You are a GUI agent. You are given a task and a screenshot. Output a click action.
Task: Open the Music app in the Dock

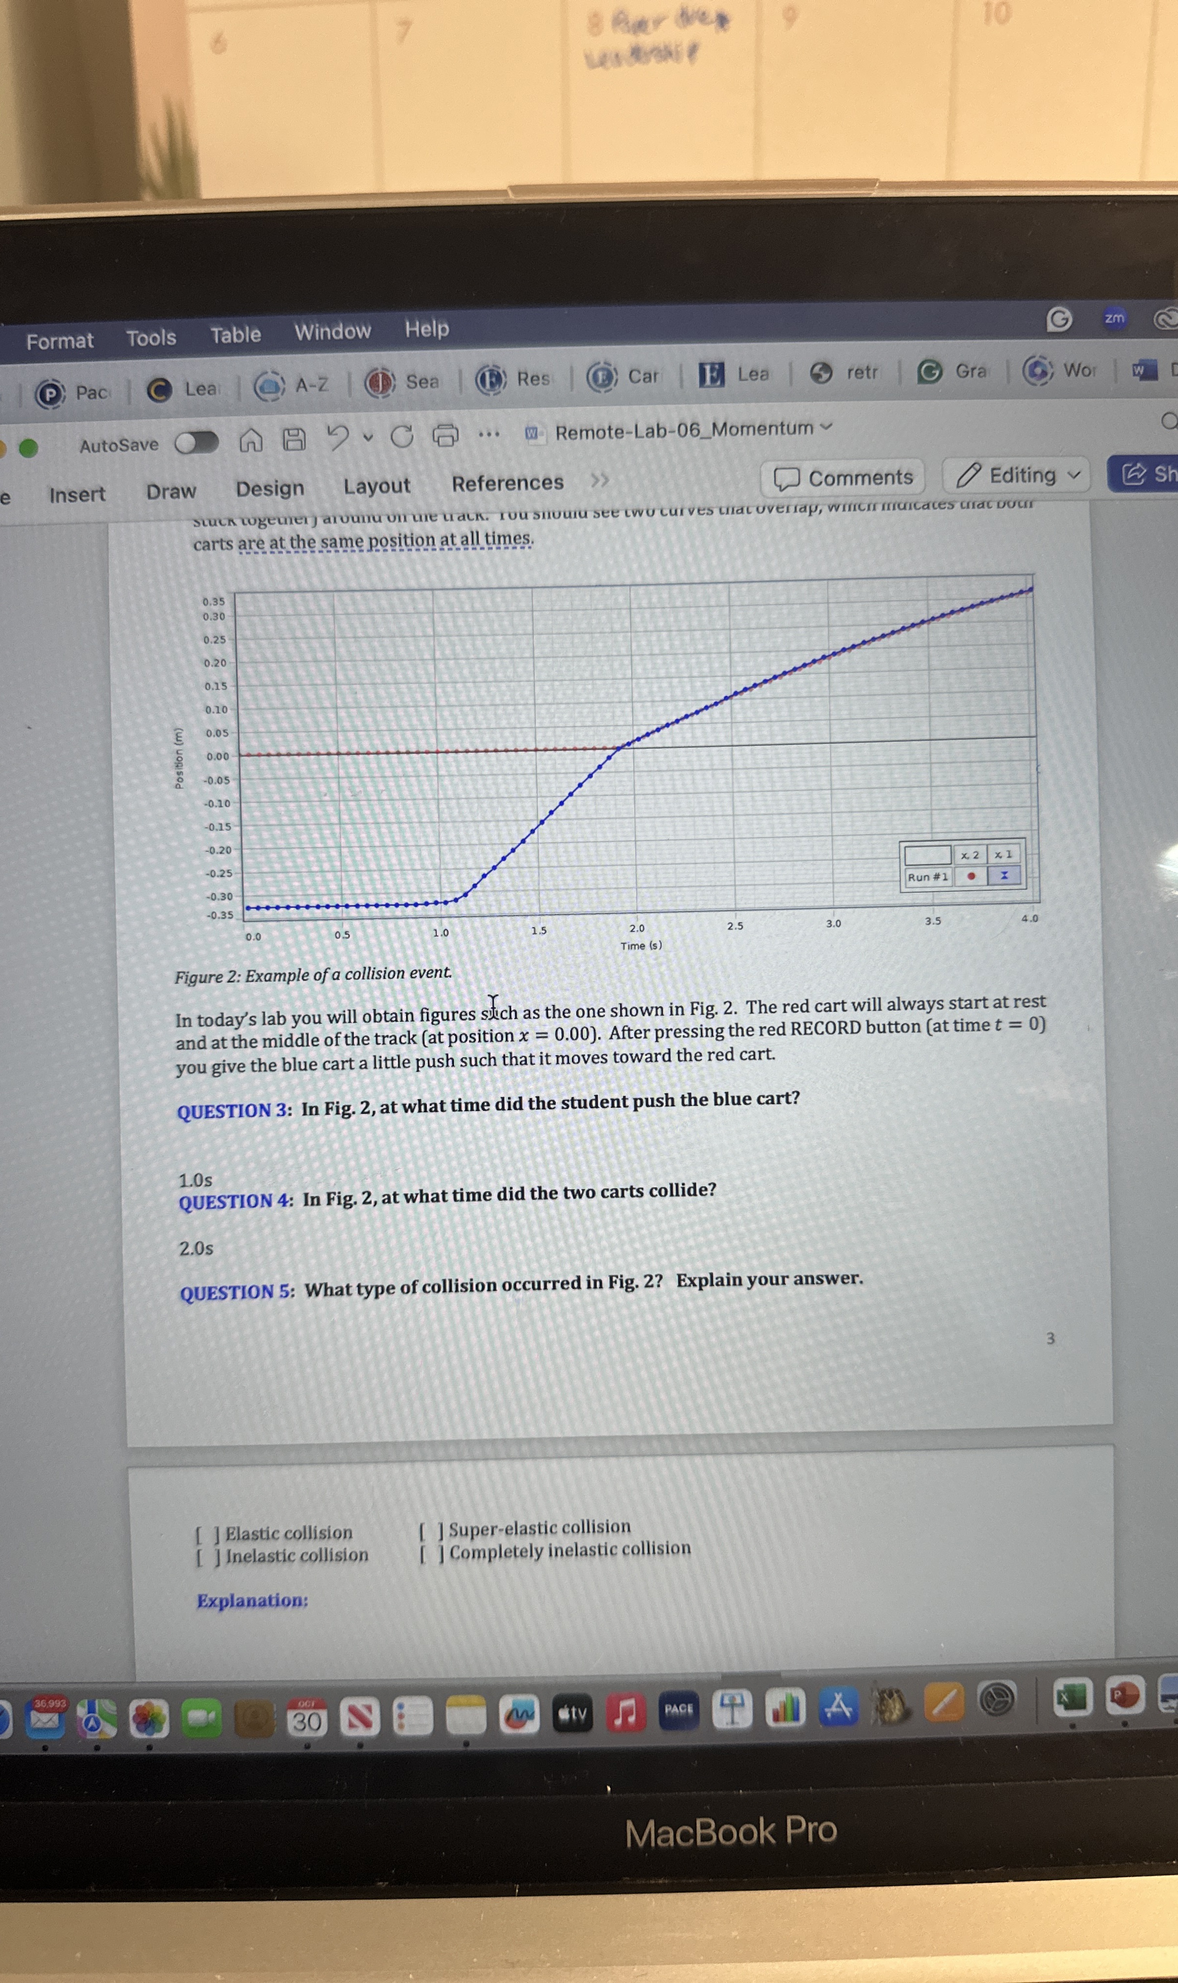[625, 1713]
